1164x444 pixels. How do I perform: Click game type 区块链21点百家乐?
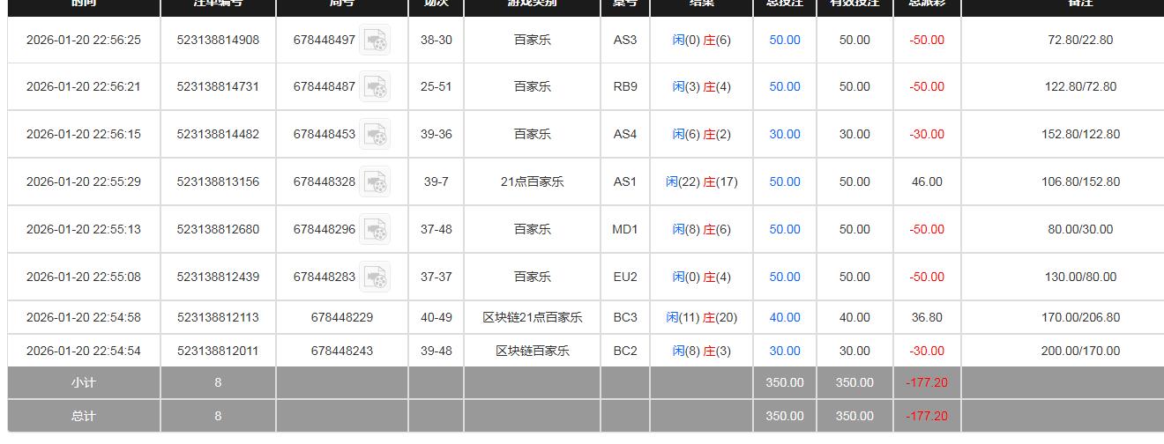pos(533,317)
